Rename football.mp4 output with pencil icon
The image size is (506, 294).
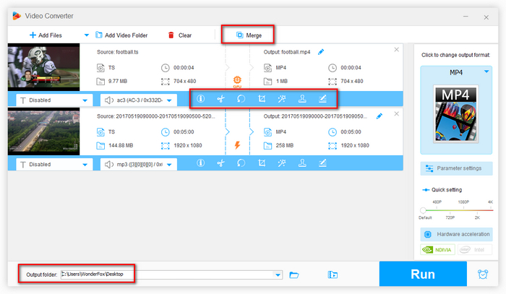321,52
